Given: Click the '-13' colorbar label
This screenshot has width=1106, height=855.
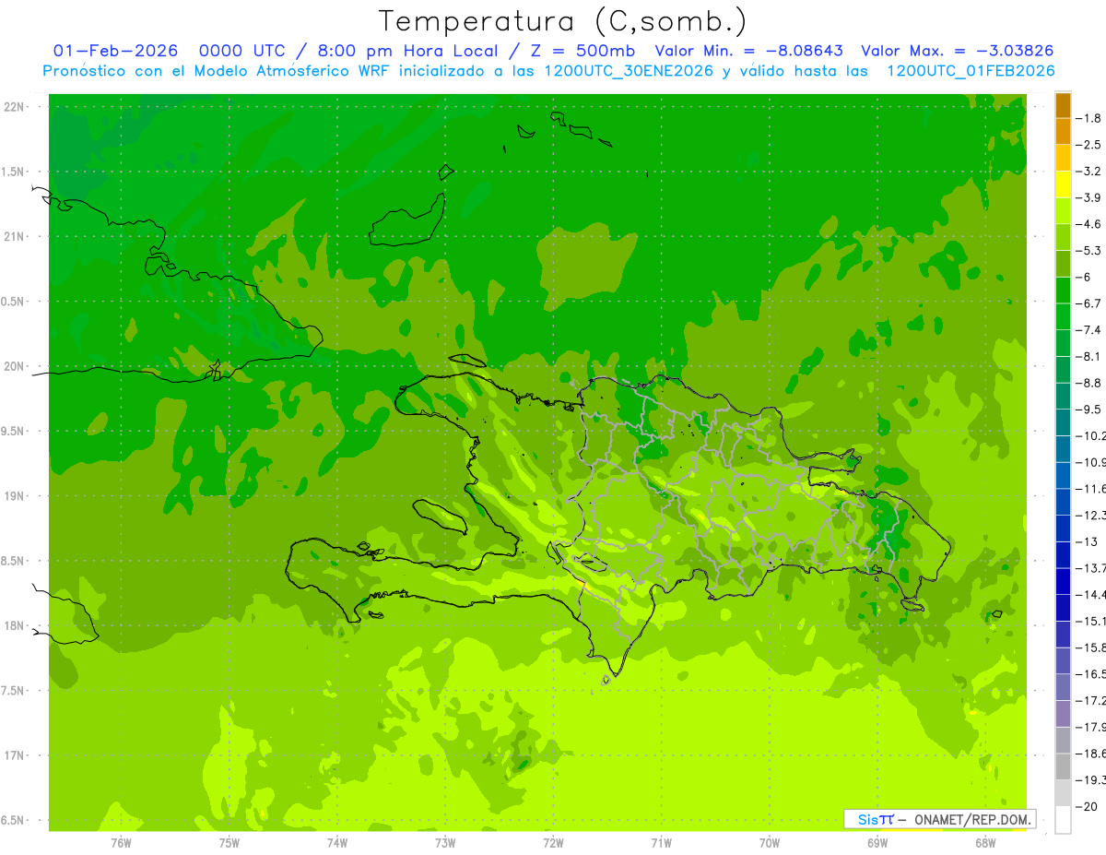Looking at the screenshot, I should pos(1088,542).
